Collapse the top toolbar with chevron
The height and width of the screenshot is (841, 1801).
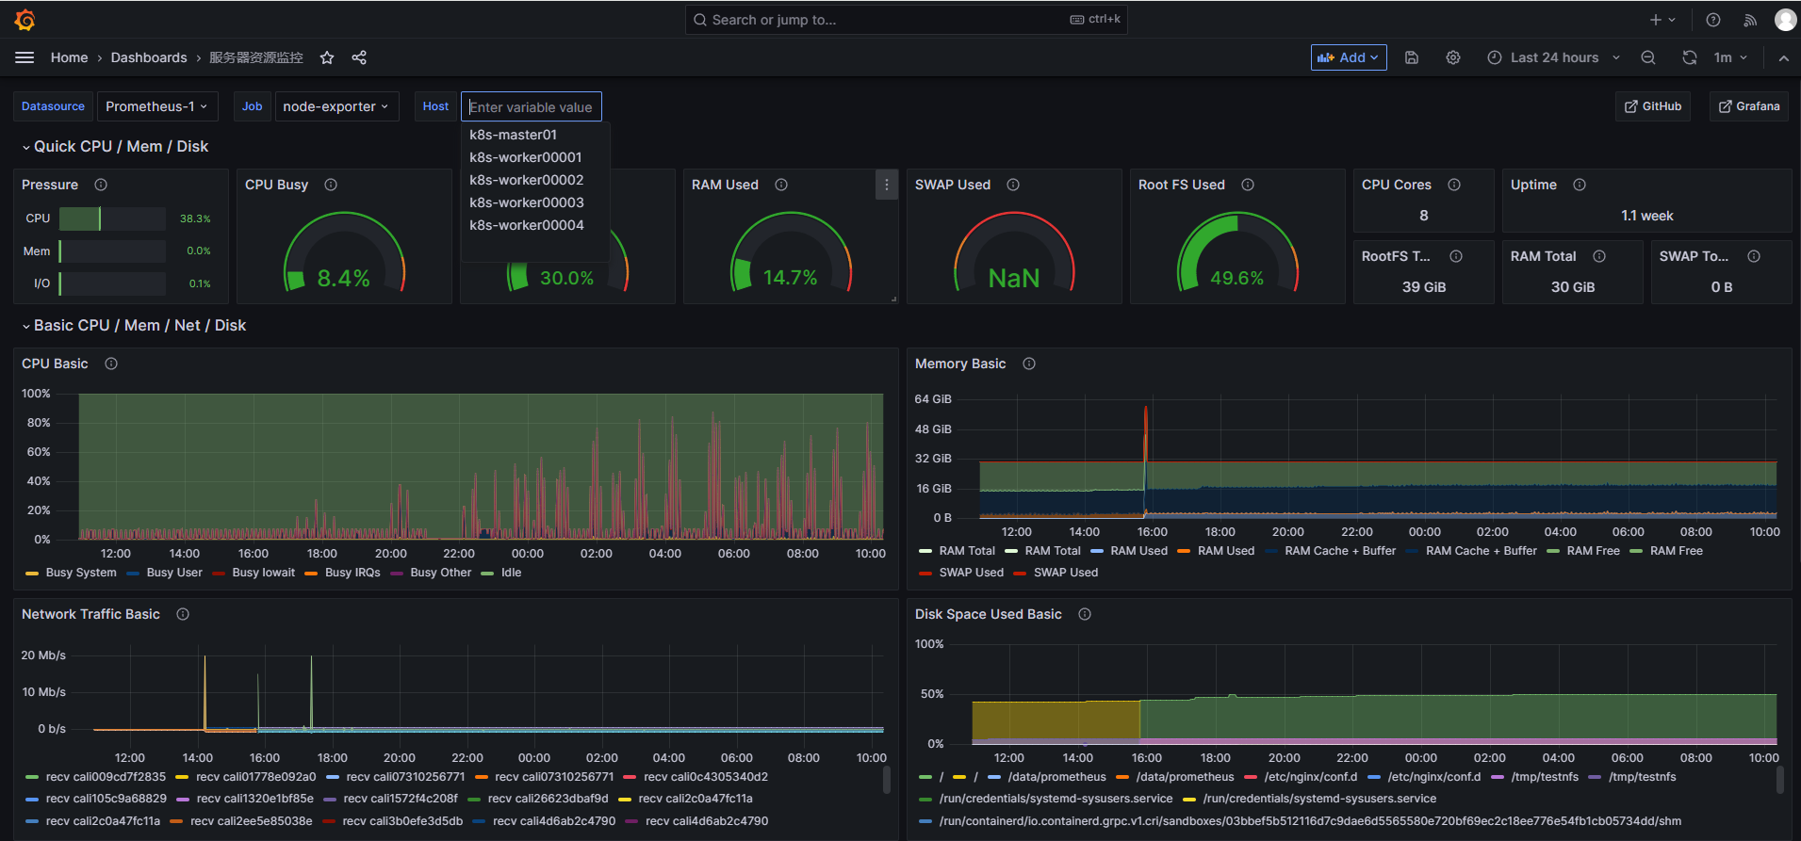tap(1784, 57)
